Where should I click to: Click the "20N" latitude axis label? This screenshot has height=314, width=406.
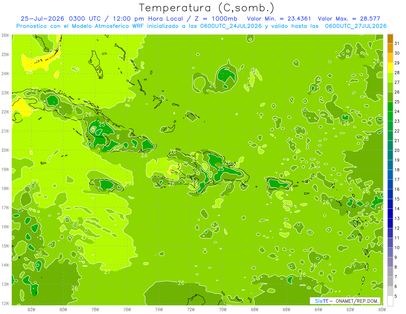[5, 150]
